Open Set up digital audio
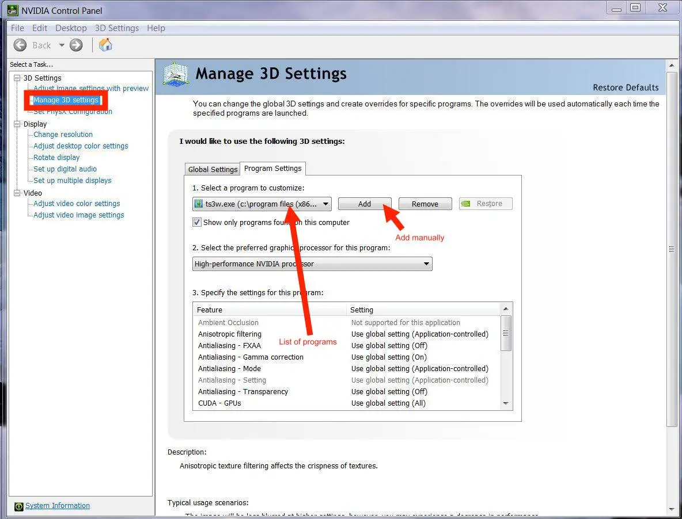This screenshot has height=519, width=682. pyautogui.click(x=65, y=169)
